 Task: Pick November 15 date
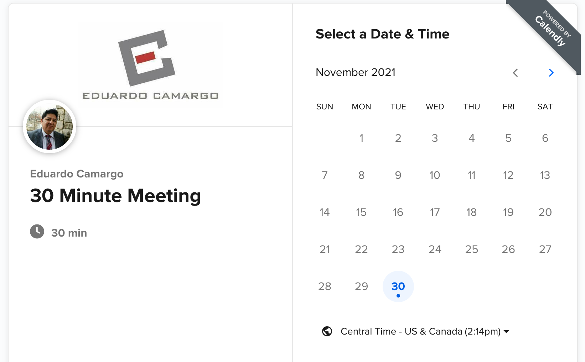(361, 212)
